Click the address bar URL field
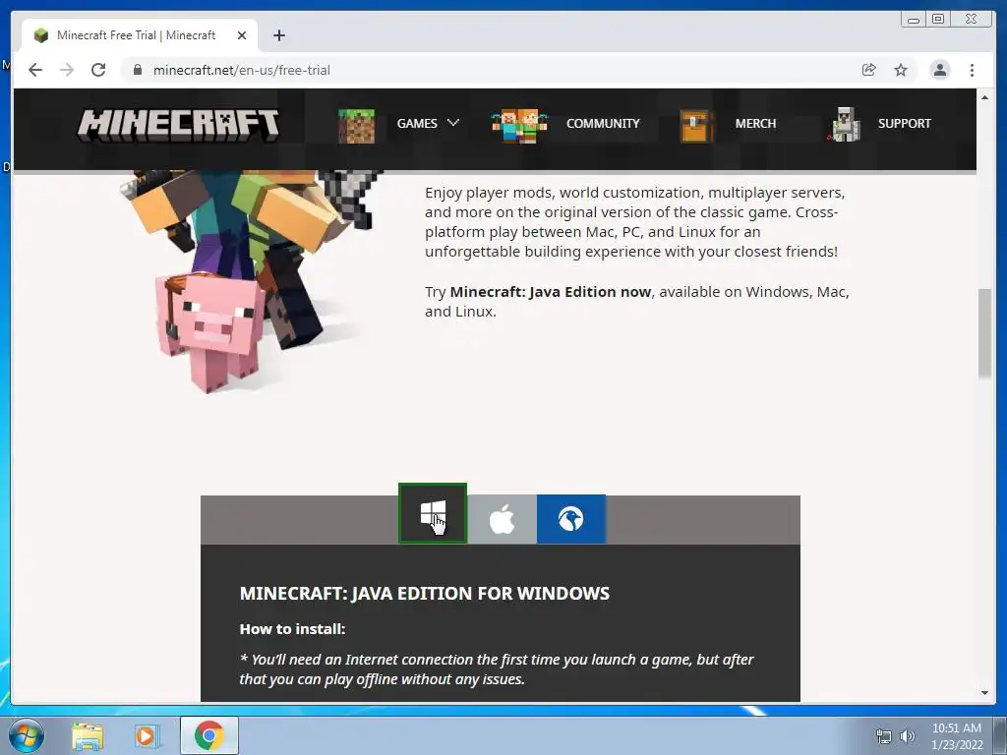 pos(488,70)
